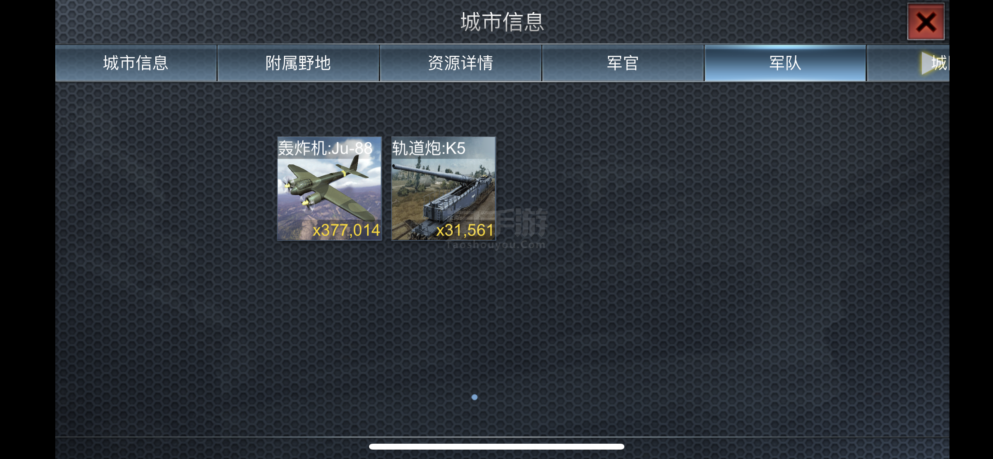
Task: Click the yellow arrow to reveal more tabs
Action: 928,63
